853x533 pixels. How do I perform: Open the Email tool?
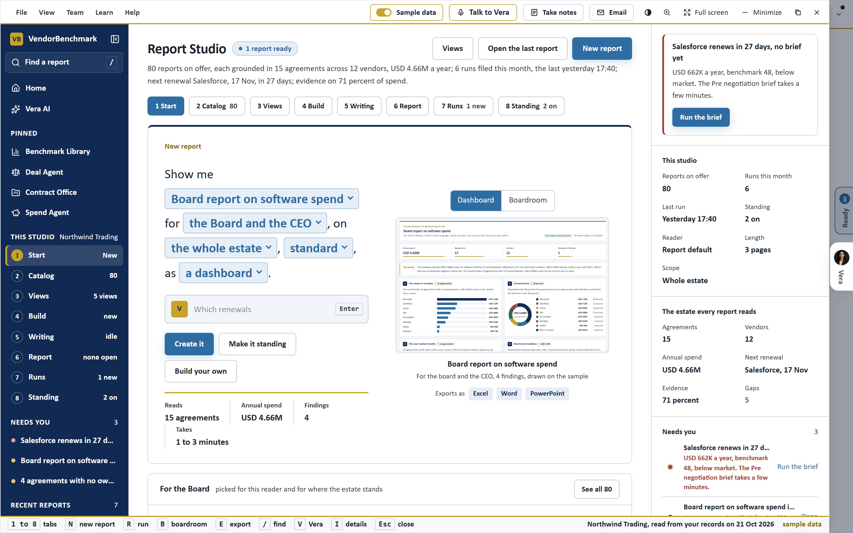coord(612,12)
